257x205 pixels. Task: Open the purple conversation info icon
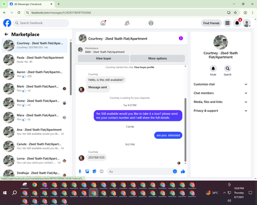(x=181, y=38)
